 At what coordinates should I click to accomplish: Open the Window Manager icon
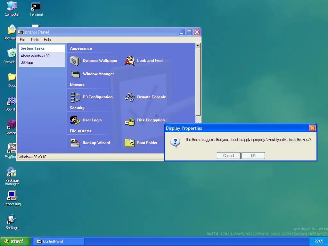pyautogui.click(x=75, y=74)
